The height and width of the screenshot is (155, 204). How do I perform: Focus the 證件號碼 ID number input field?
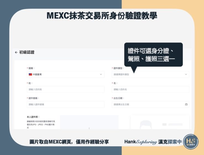click(66, 104)
